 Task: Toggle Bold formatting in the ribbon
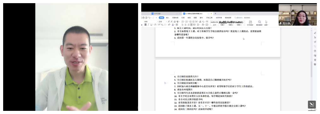pos(146,25)
